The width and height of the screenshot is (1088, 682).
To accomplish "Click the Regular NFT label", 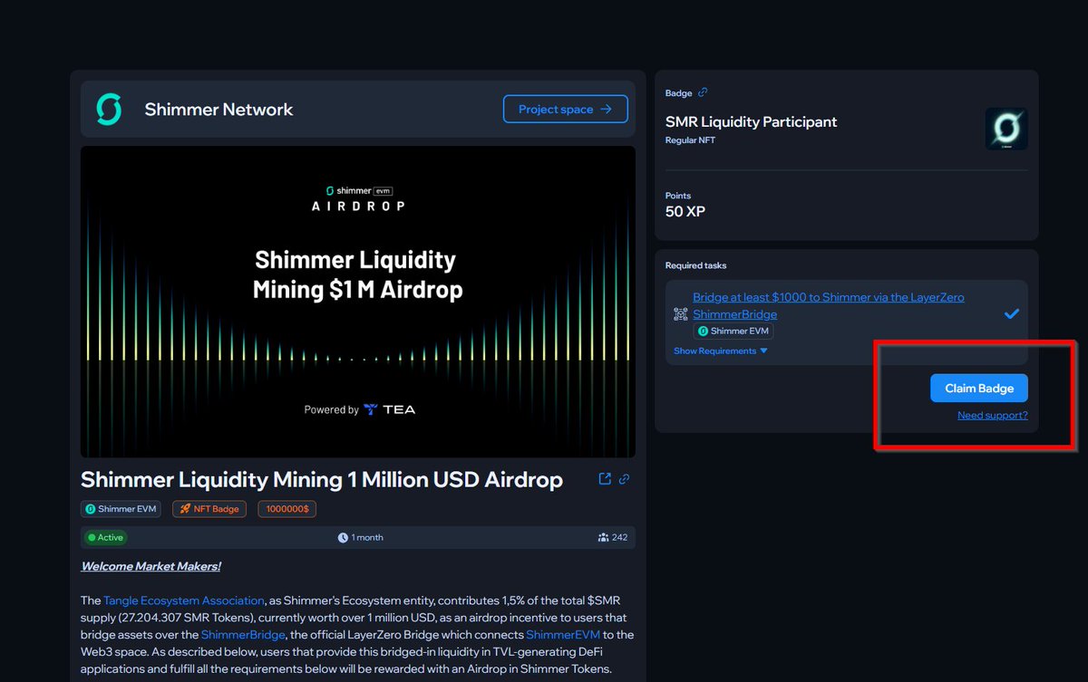I will 690,140.
